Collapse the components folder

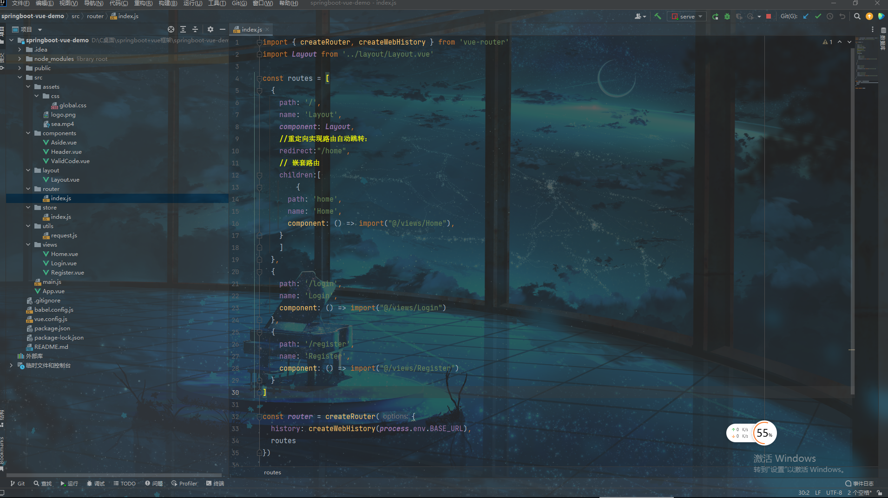[28, 133]
